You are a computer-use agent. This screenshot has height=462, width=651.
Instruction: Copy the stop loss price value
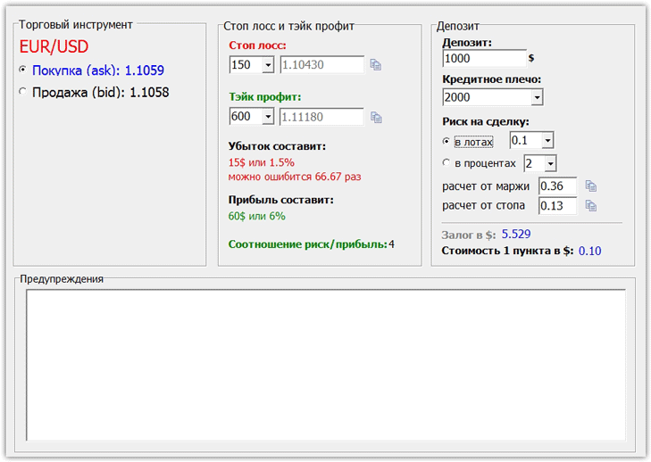tap(376, 65)
